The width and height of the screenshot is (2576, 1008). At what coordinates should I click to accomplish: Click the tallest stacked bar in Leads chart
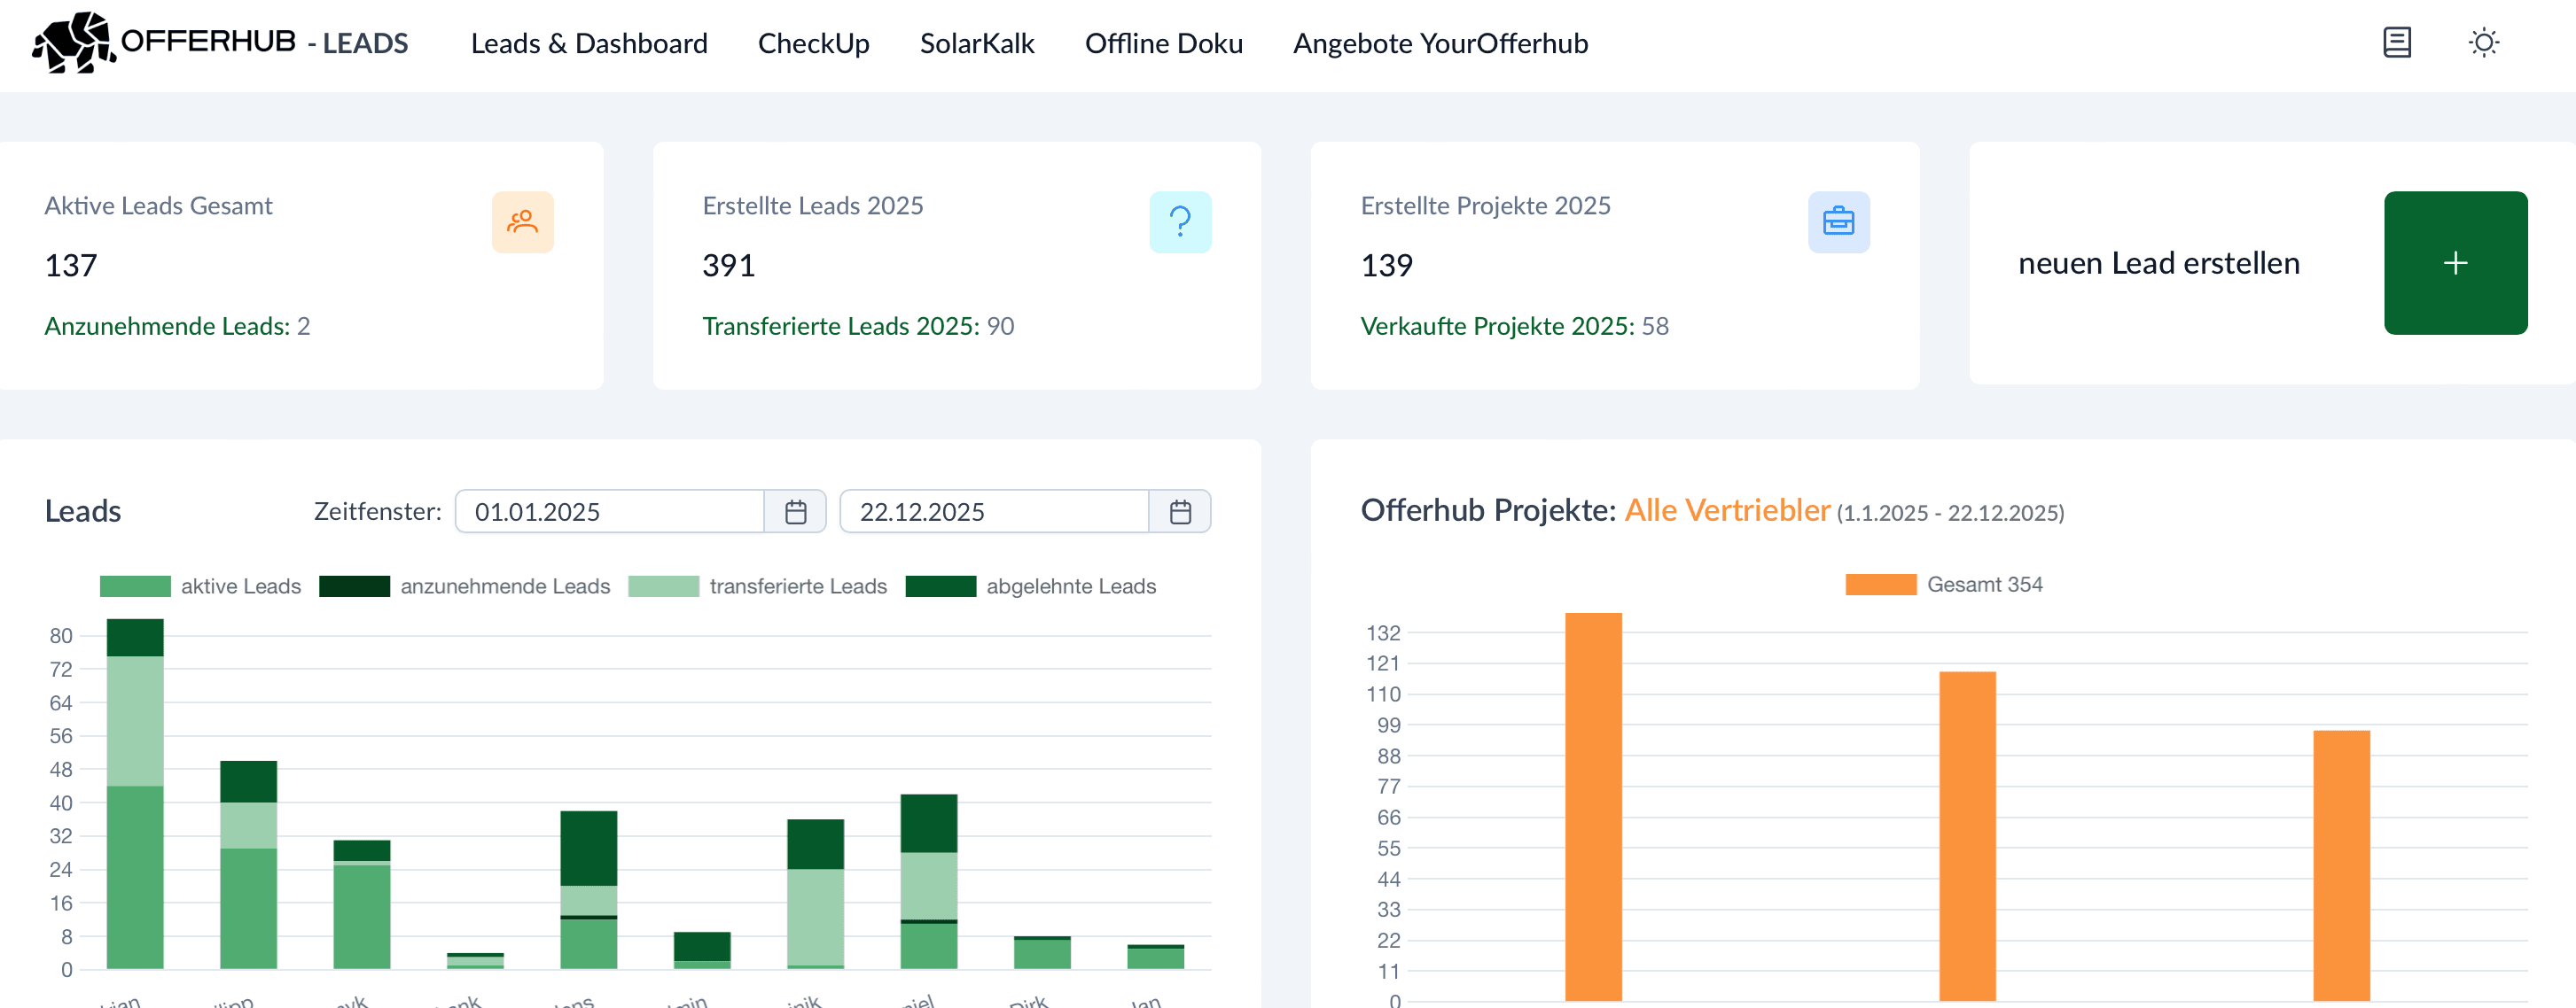click(135, 795)
